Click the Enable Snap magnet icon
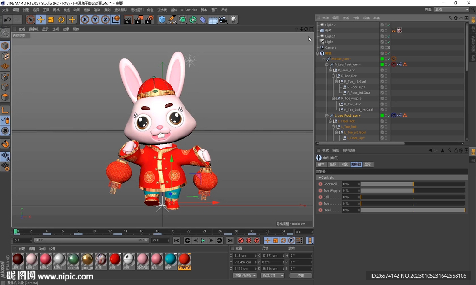476x285 pixels. (x=5, y=144)
